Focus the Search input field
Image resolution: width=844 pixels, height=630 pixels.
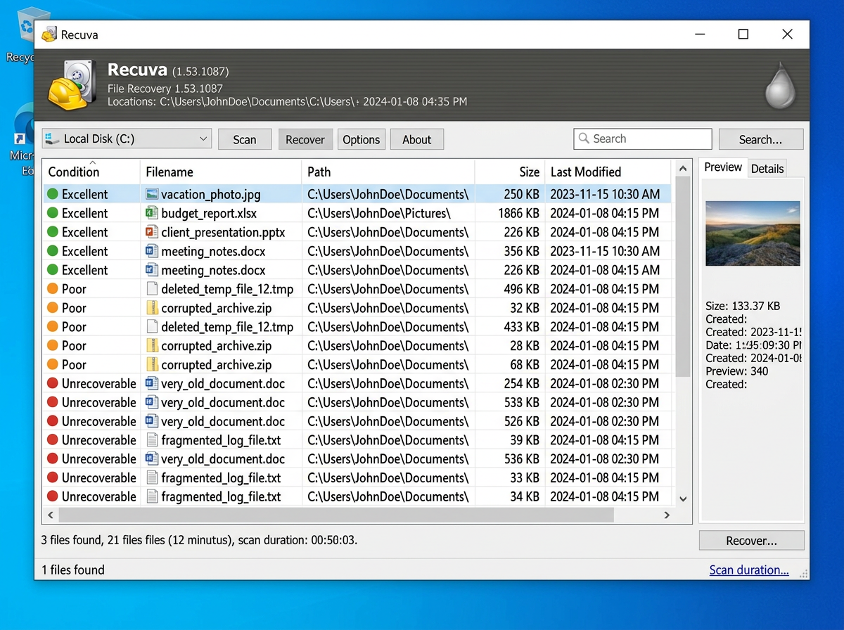(x=643, y=139)
